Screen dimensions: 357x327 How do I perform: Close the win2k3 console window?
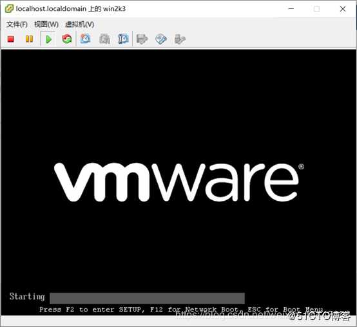click(x=343, y=9)
